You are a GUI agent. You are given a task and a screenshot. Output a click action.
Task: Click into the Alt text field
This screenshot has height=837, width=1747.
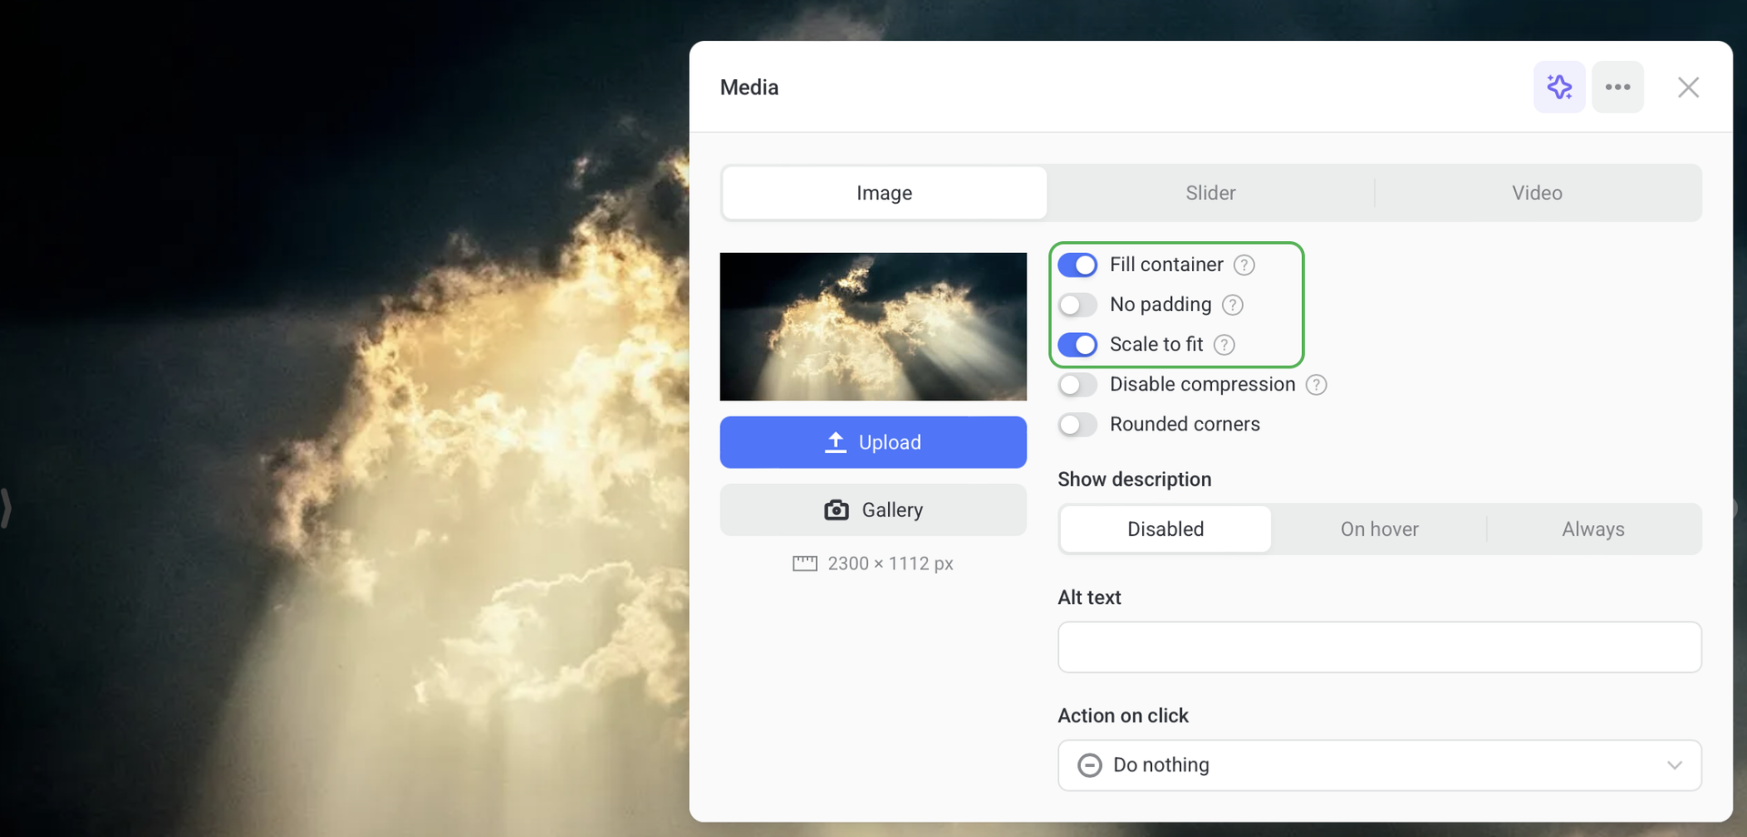(1378, 648)
